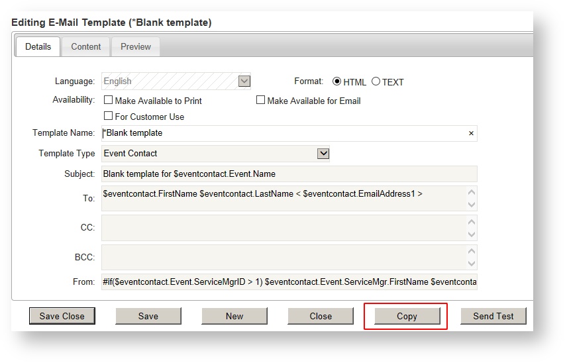Check Make Available for Email option

pyautogui.click(x=261, y=100)
